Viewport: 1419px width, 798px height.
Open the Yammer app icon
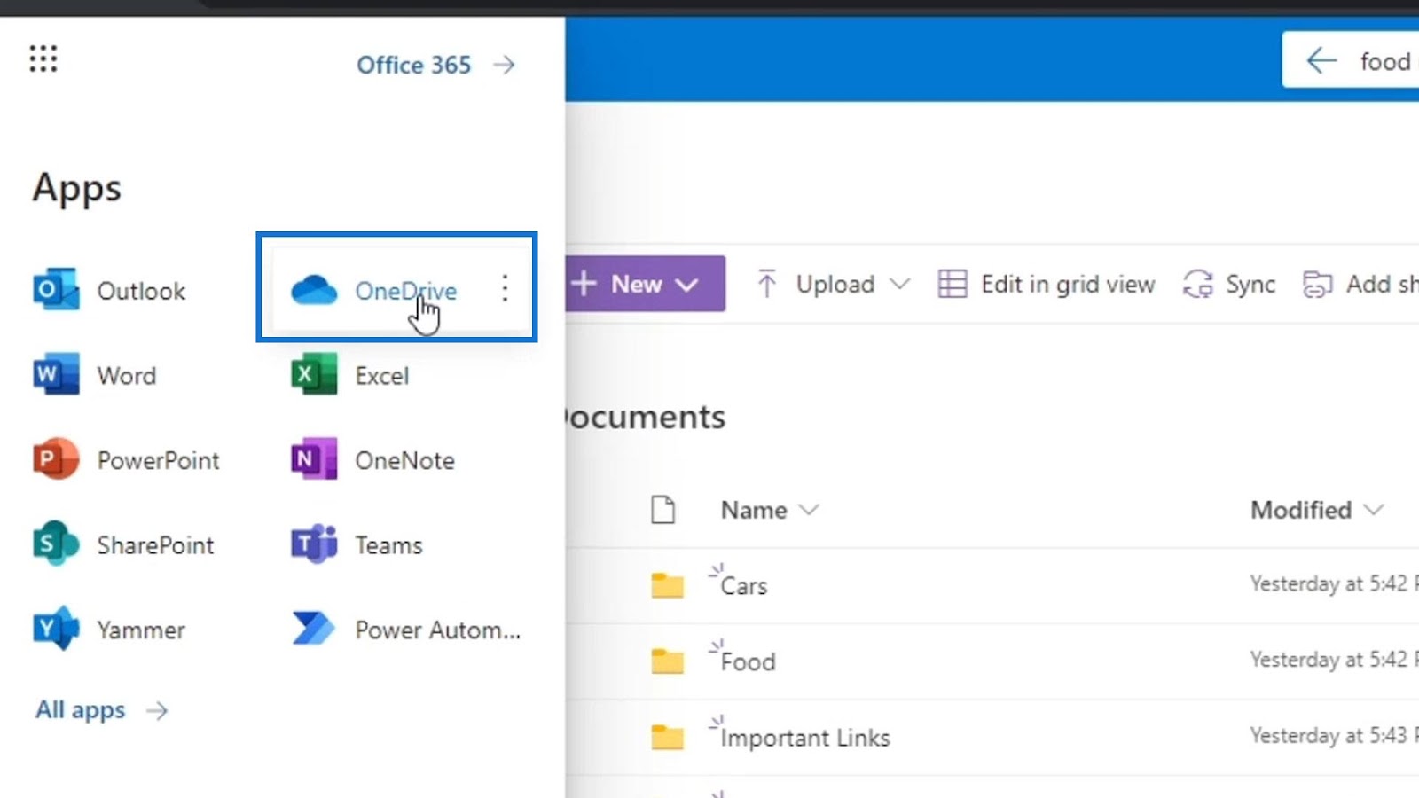tap(55, 629)
